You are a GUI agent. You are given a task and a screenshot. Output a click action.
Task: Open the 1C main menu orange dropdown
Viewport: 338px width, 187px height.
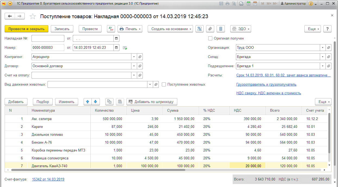tap(10, 4)
